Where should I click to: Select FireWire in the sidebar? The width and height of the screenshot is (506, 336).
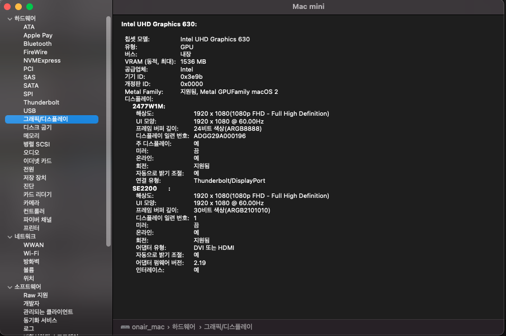(35, 53)
